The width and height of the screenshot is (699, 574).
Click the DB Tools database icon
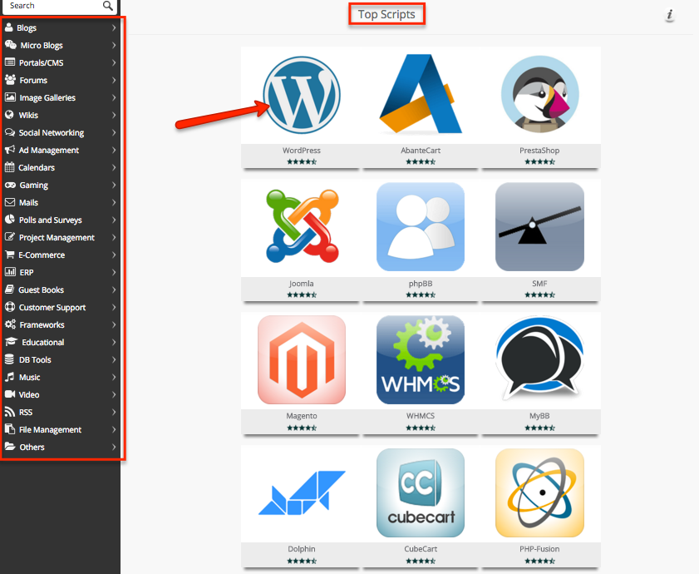[9, 359]
